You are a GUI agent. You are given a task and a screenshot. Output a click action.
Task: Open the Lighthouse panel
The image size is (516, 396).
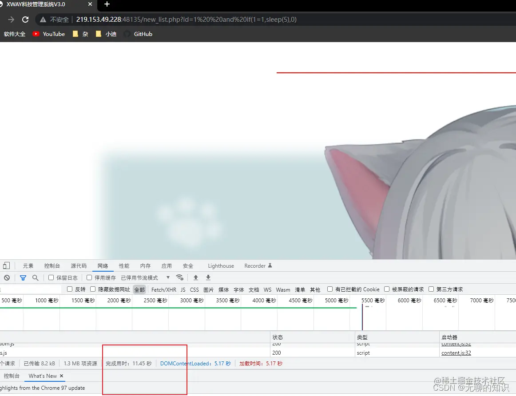point(221,266)
